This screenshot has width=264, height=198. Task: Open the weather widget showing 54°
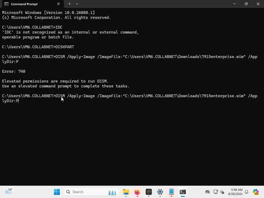pyautogui.click(x=9, y=191)
